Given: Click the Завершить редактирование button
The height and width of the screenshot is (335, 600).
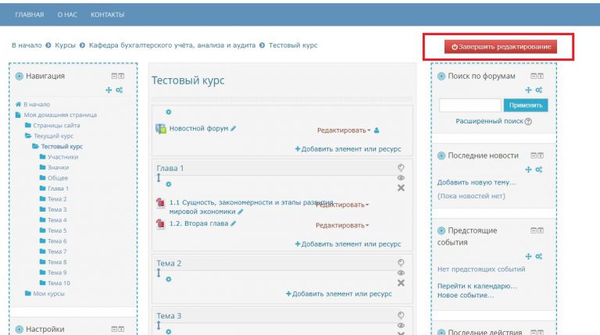Looking at the screenshot, I should 500,47.
